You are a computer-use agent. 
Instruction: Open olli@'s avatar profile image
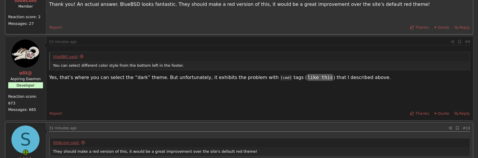[x=25, y=54]
